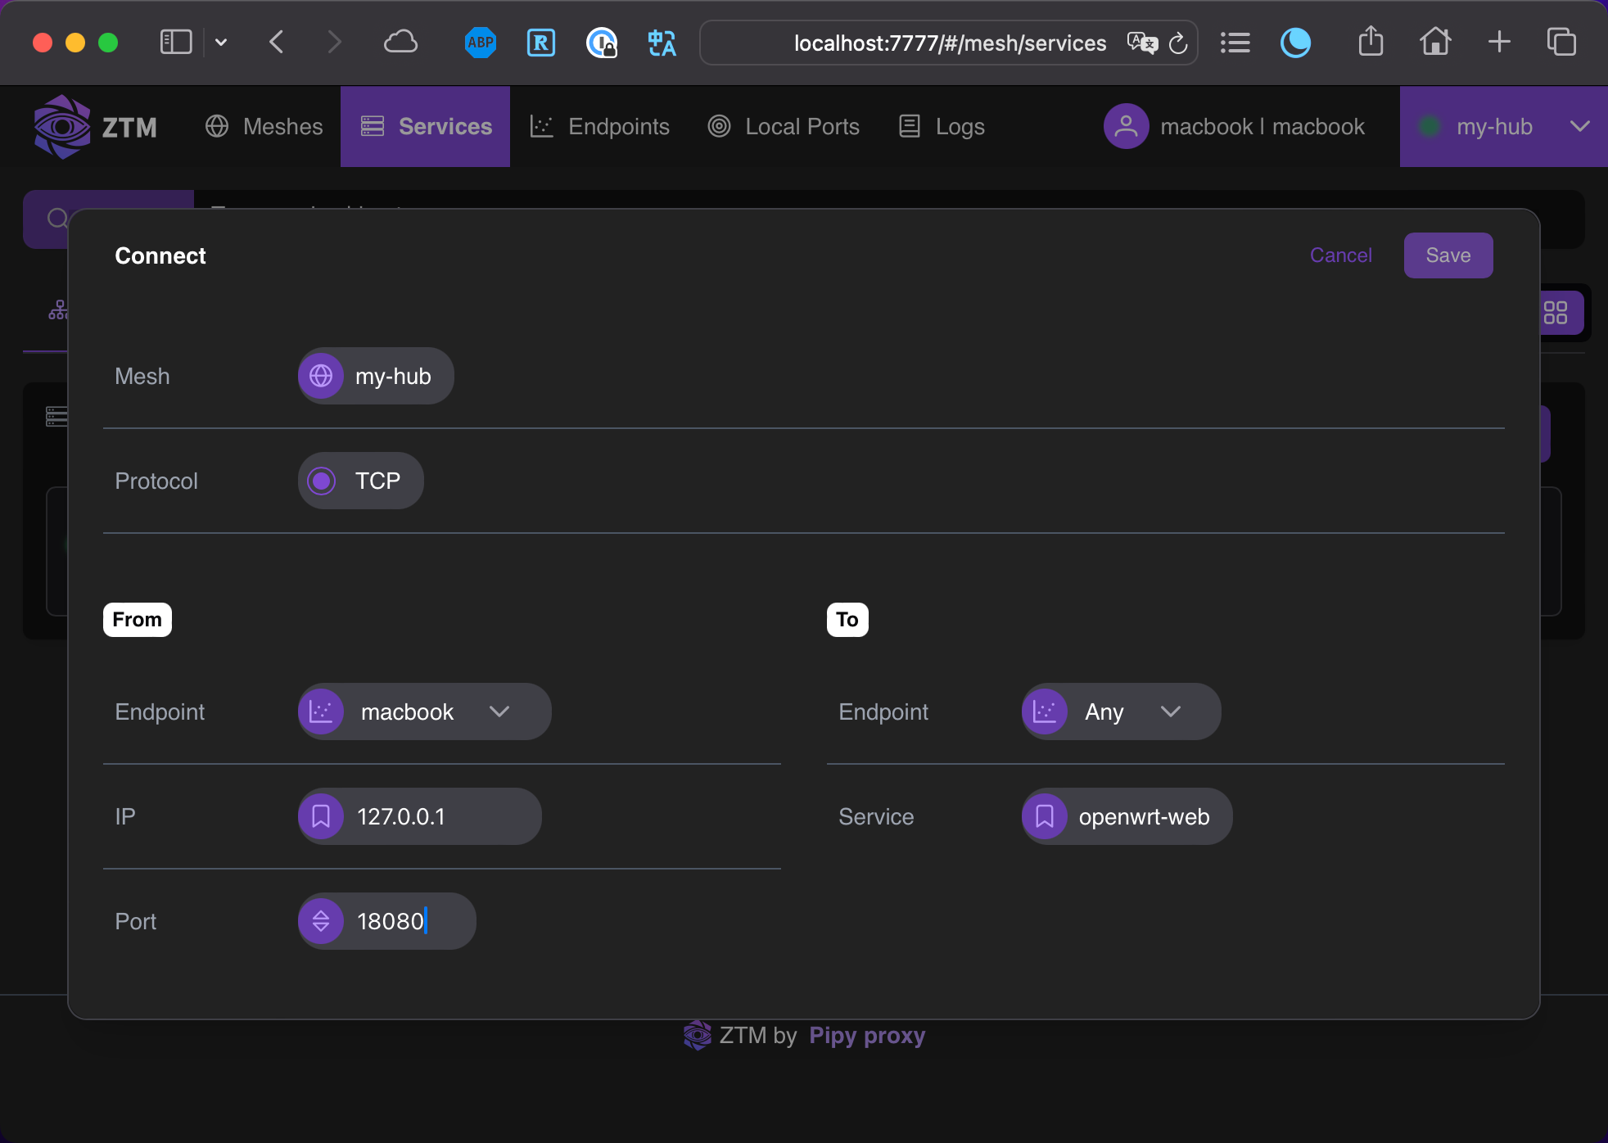Open the translate extension icon
1608x1143 pixels.
662,43
